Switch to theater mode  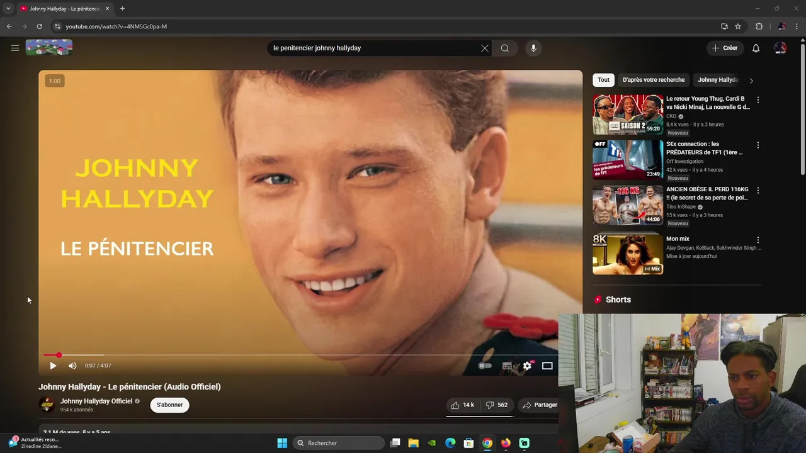coord(547,366)
